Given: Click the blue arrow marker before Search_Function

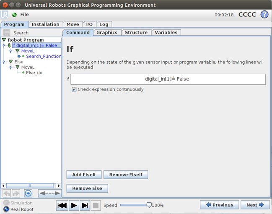Looking at the screenshot, I should tap(19, 56).
